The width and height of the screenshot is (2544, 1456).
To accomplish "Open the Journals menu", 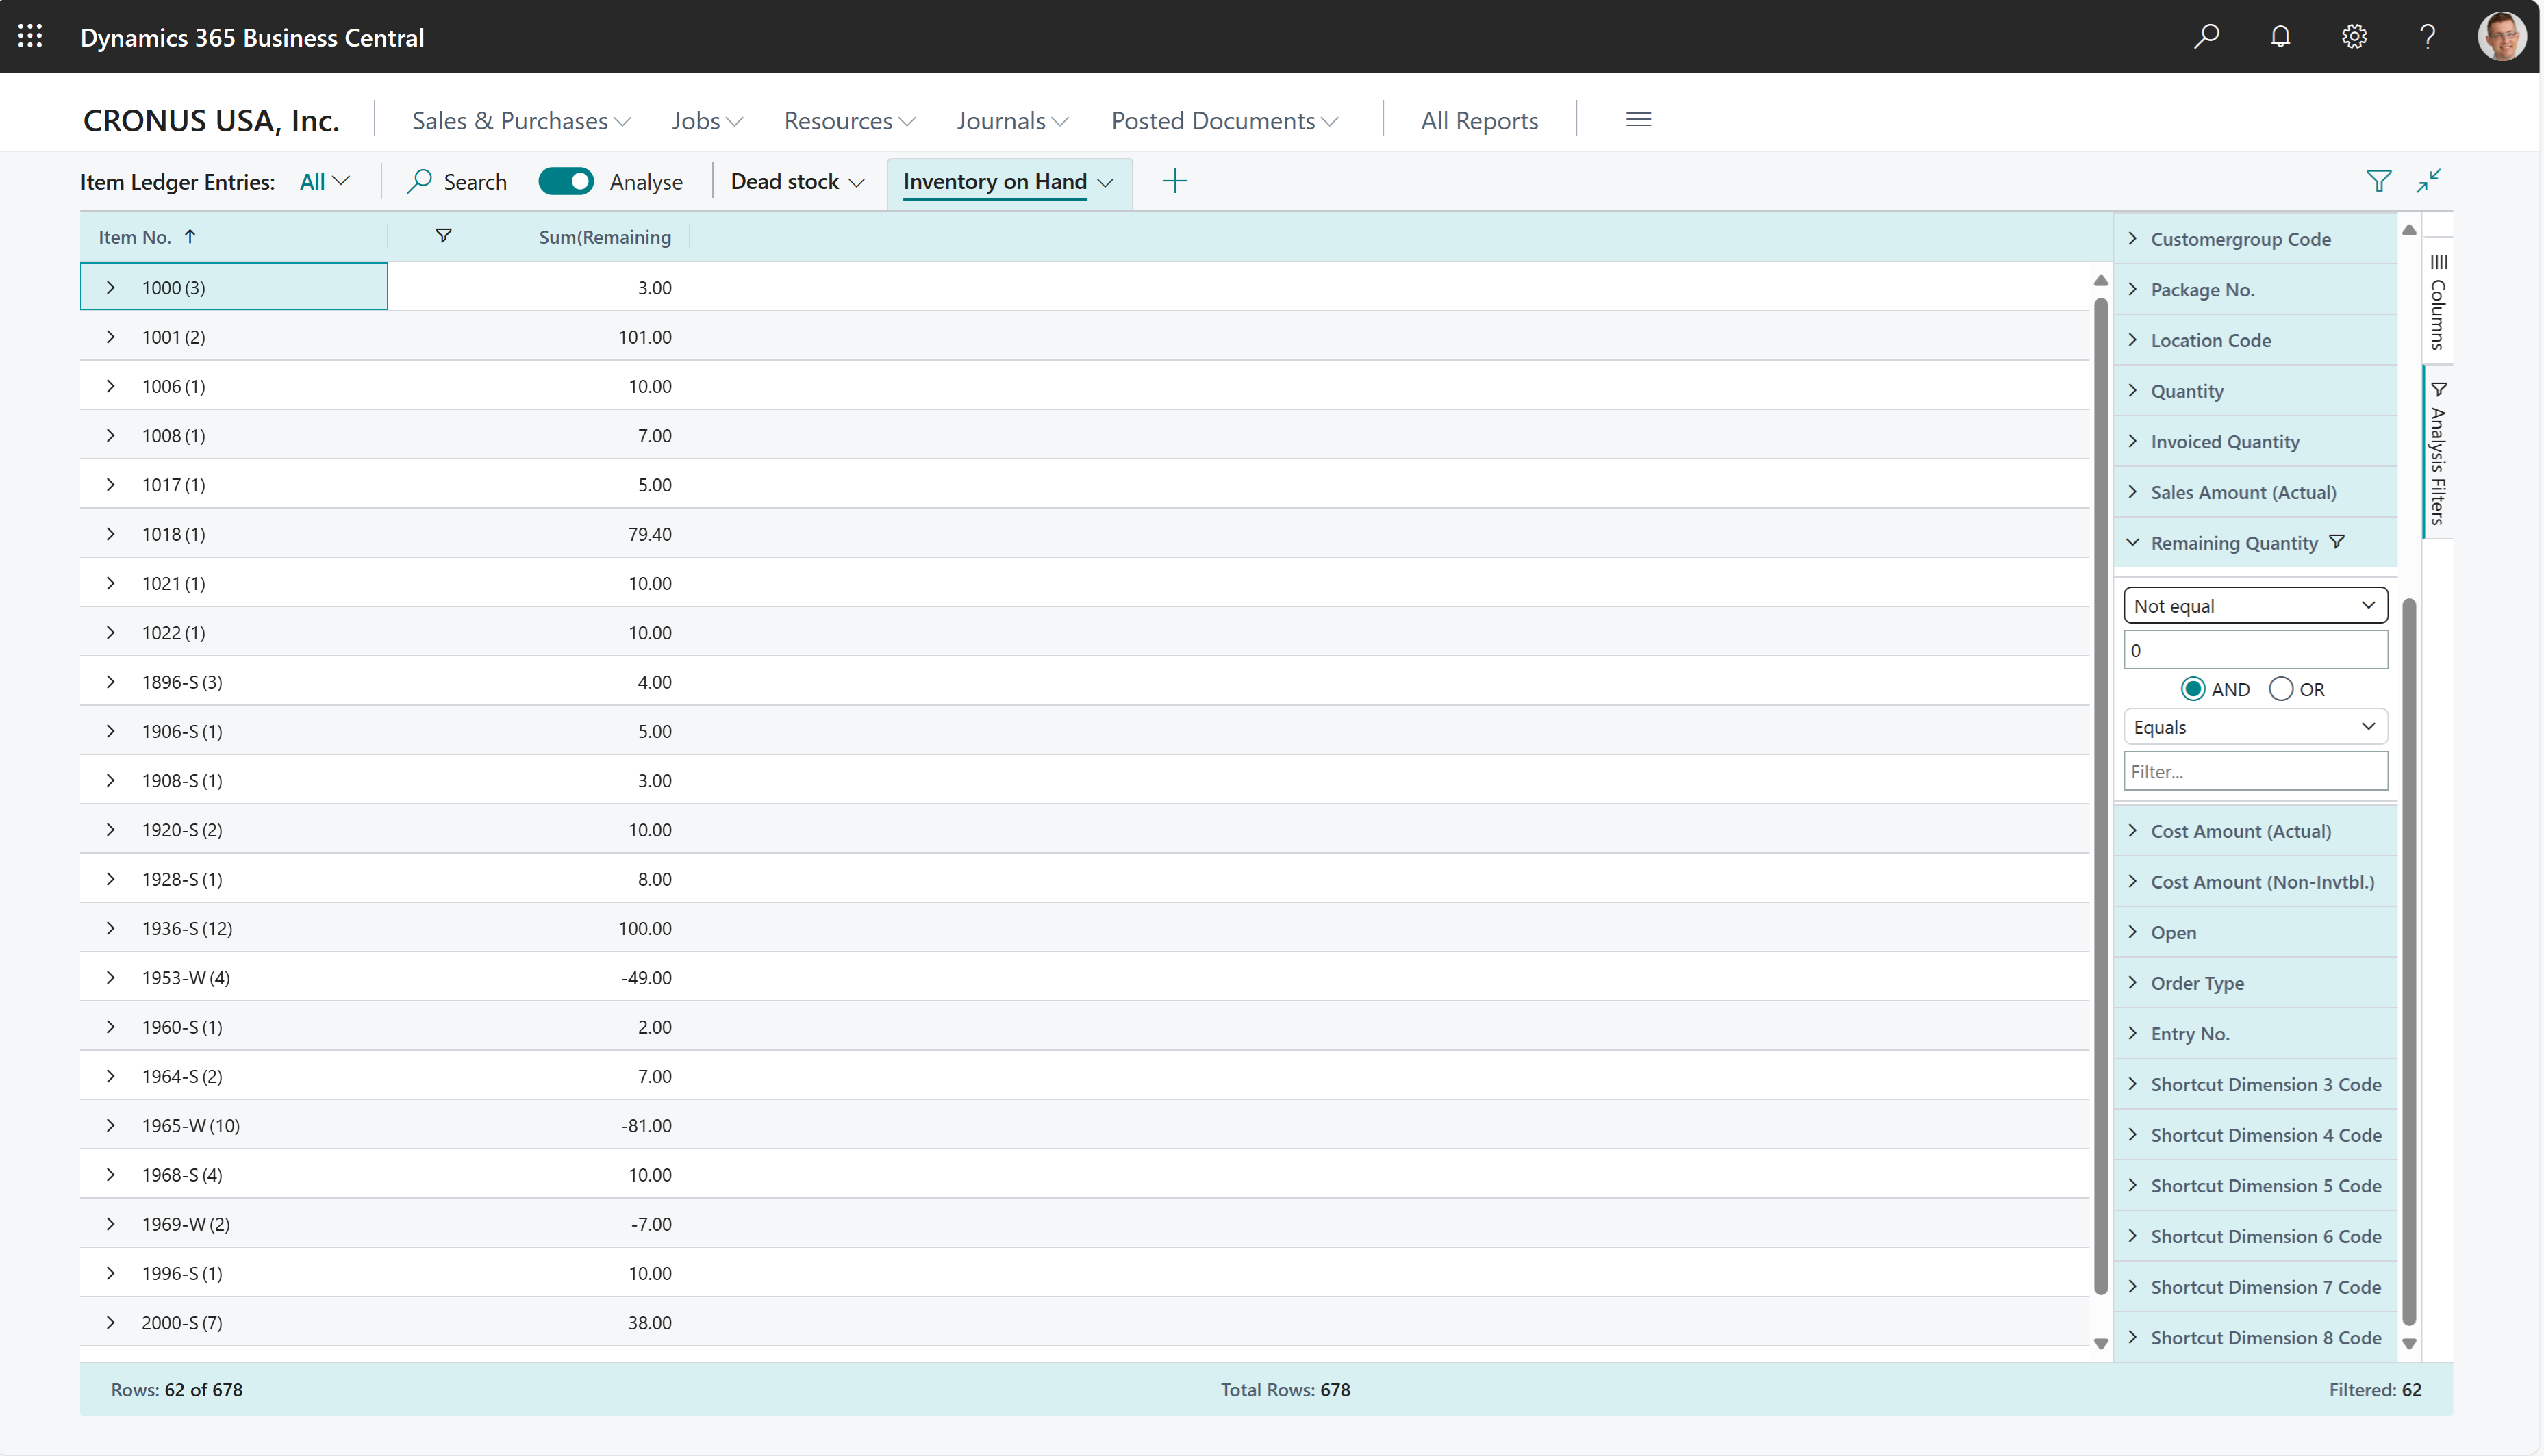I will [x=1011, y=120].
